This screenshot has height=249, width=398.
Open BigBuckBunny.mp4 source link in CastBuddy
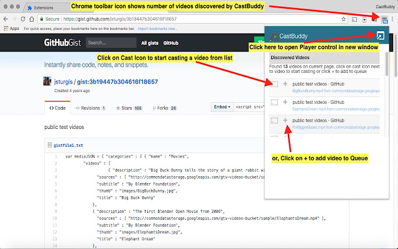click(336, 91)
